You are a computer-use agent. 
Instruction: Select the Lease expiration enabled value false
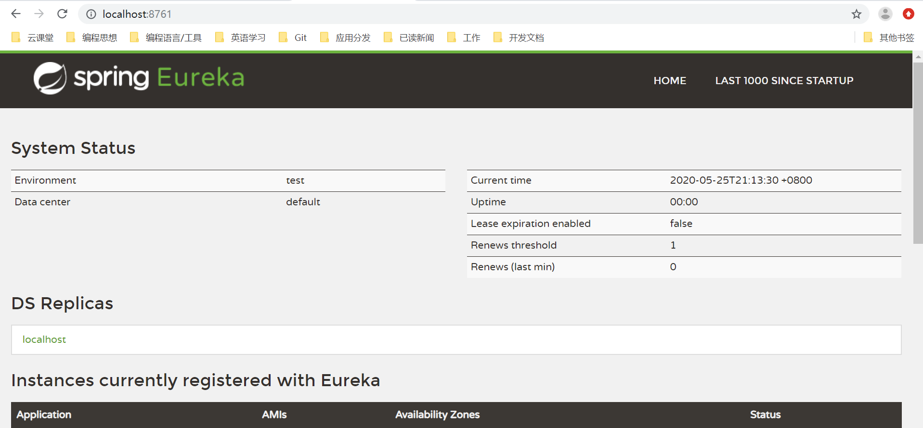pos(681,224)
